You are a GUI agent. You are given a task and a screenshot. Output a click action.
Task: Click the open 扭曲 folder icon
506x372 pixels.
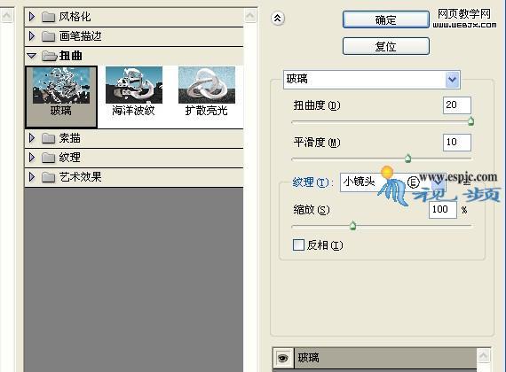click(50, 56)
